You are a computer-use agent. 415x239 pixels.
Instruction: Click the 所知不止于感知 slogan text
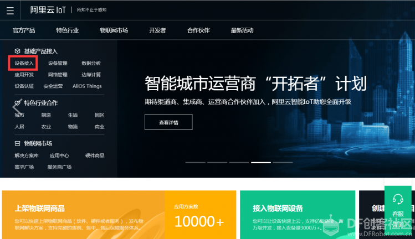pos(91,10)
